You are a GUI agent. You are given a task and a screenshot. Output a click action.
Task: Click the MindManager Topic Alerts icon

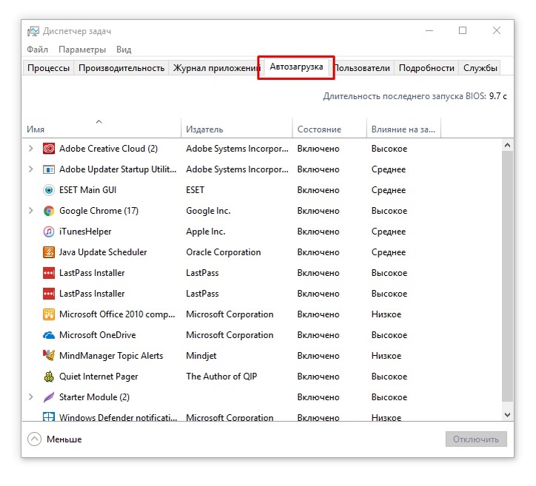tap(49, 356)
